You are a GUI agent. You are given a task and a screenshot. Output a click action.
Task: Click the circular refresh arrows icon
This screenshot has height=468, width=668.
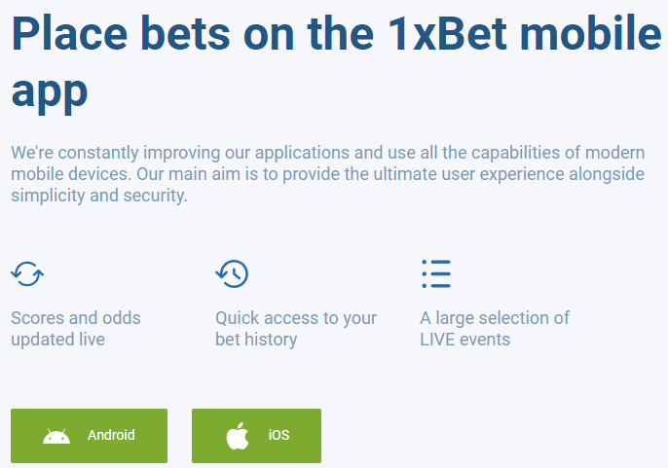pyautogui.click(x=27, y=273)
